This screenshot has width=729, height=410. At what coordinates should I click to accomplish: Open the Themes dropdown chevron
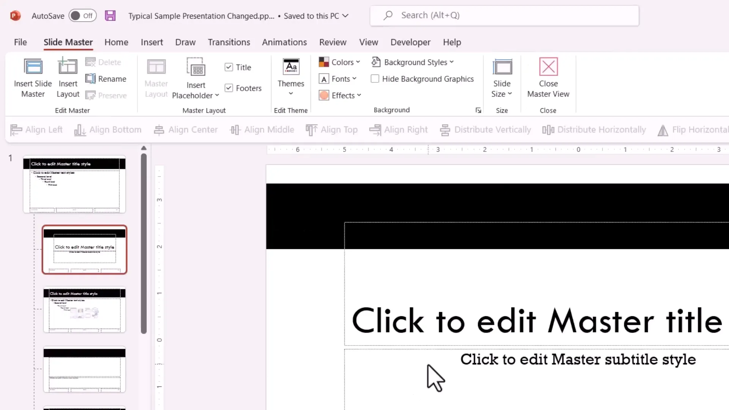pos(291,93)
